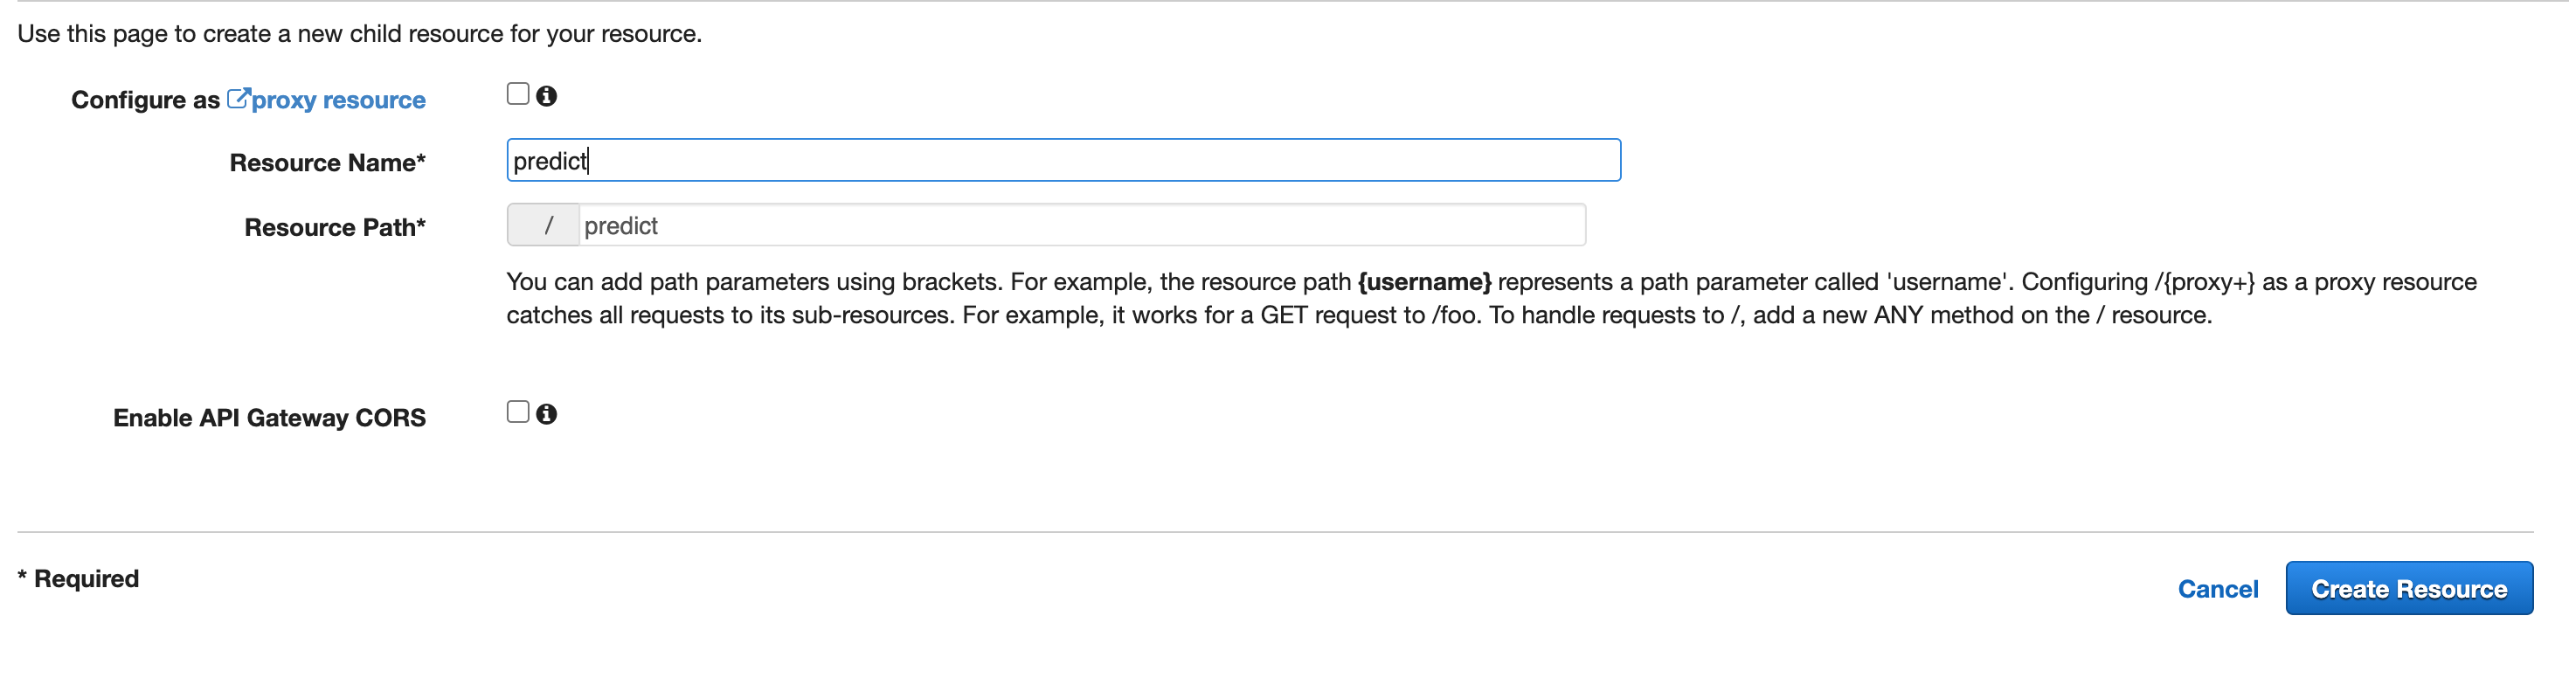The image size is (2576, 678).
Task: Click Cancel to discard the new resource
Action: [x=2217, y=589]
